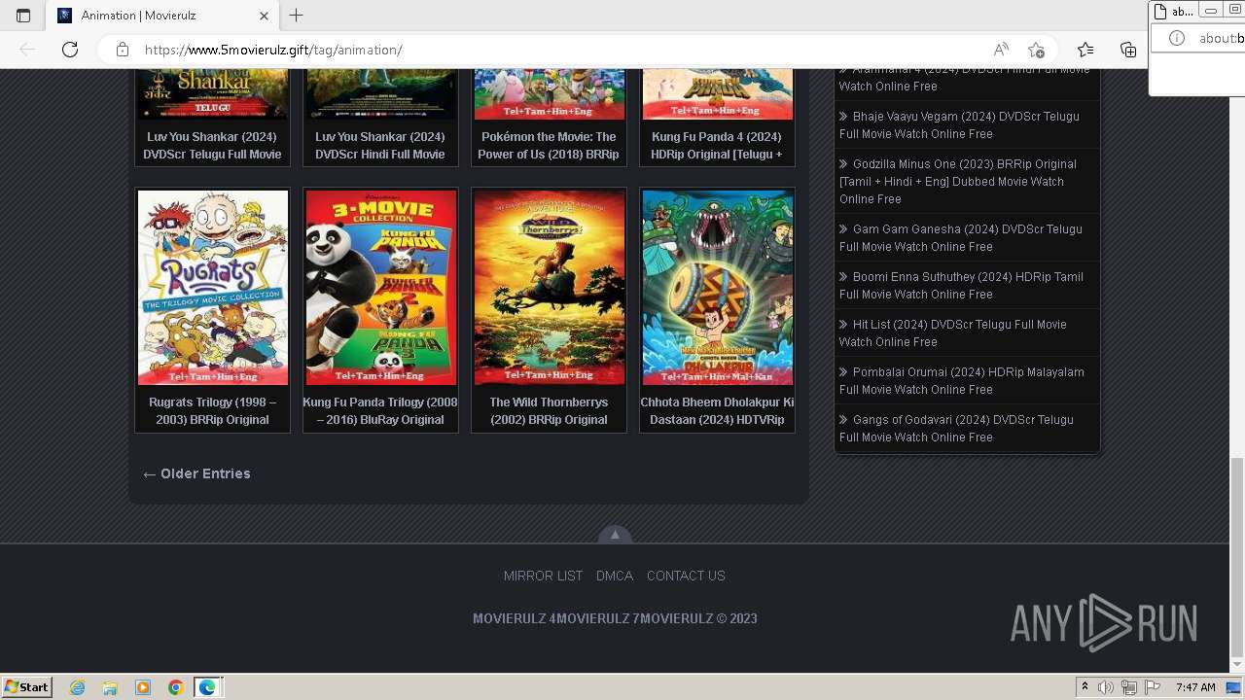Image resolution: width=1245 pixels, height=700 pixels.
Task: Open Rugrats Trilogy poster thumbnail
Action: pos(213,288)
